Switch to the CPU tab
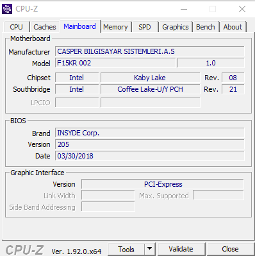 (16, 27)
